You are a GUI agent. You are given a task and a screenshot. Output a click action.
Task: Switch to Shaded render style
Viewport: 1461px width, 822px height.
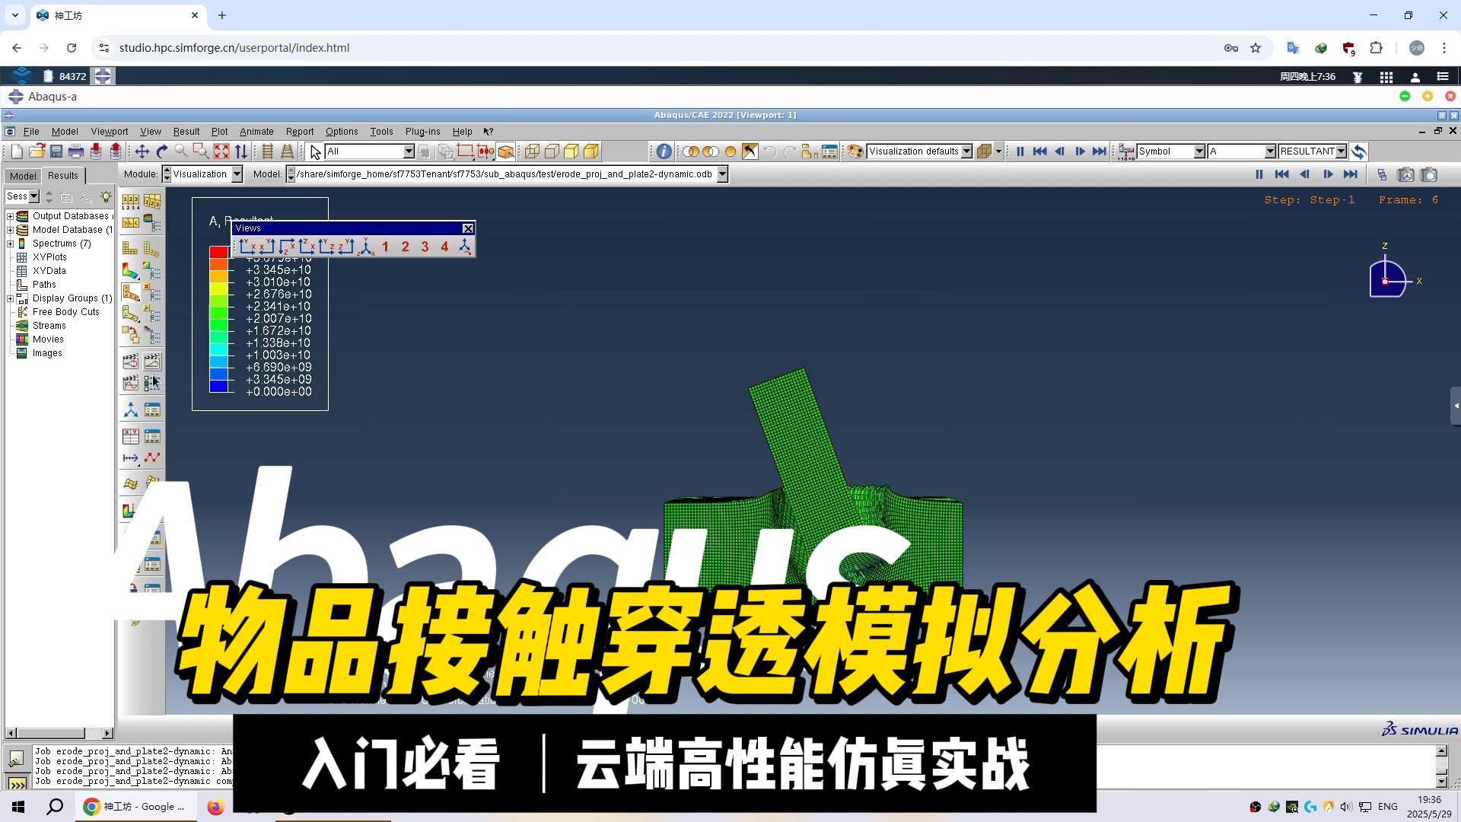coord(591,151)
